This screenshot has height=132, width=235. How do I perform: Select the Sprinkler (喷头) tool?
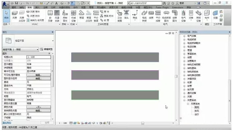[126, 15]
